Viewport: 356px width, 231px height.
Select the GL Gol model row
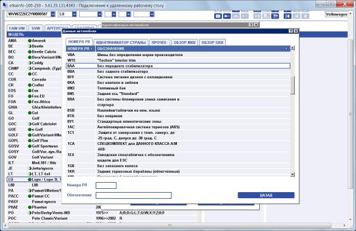[34, 113]
